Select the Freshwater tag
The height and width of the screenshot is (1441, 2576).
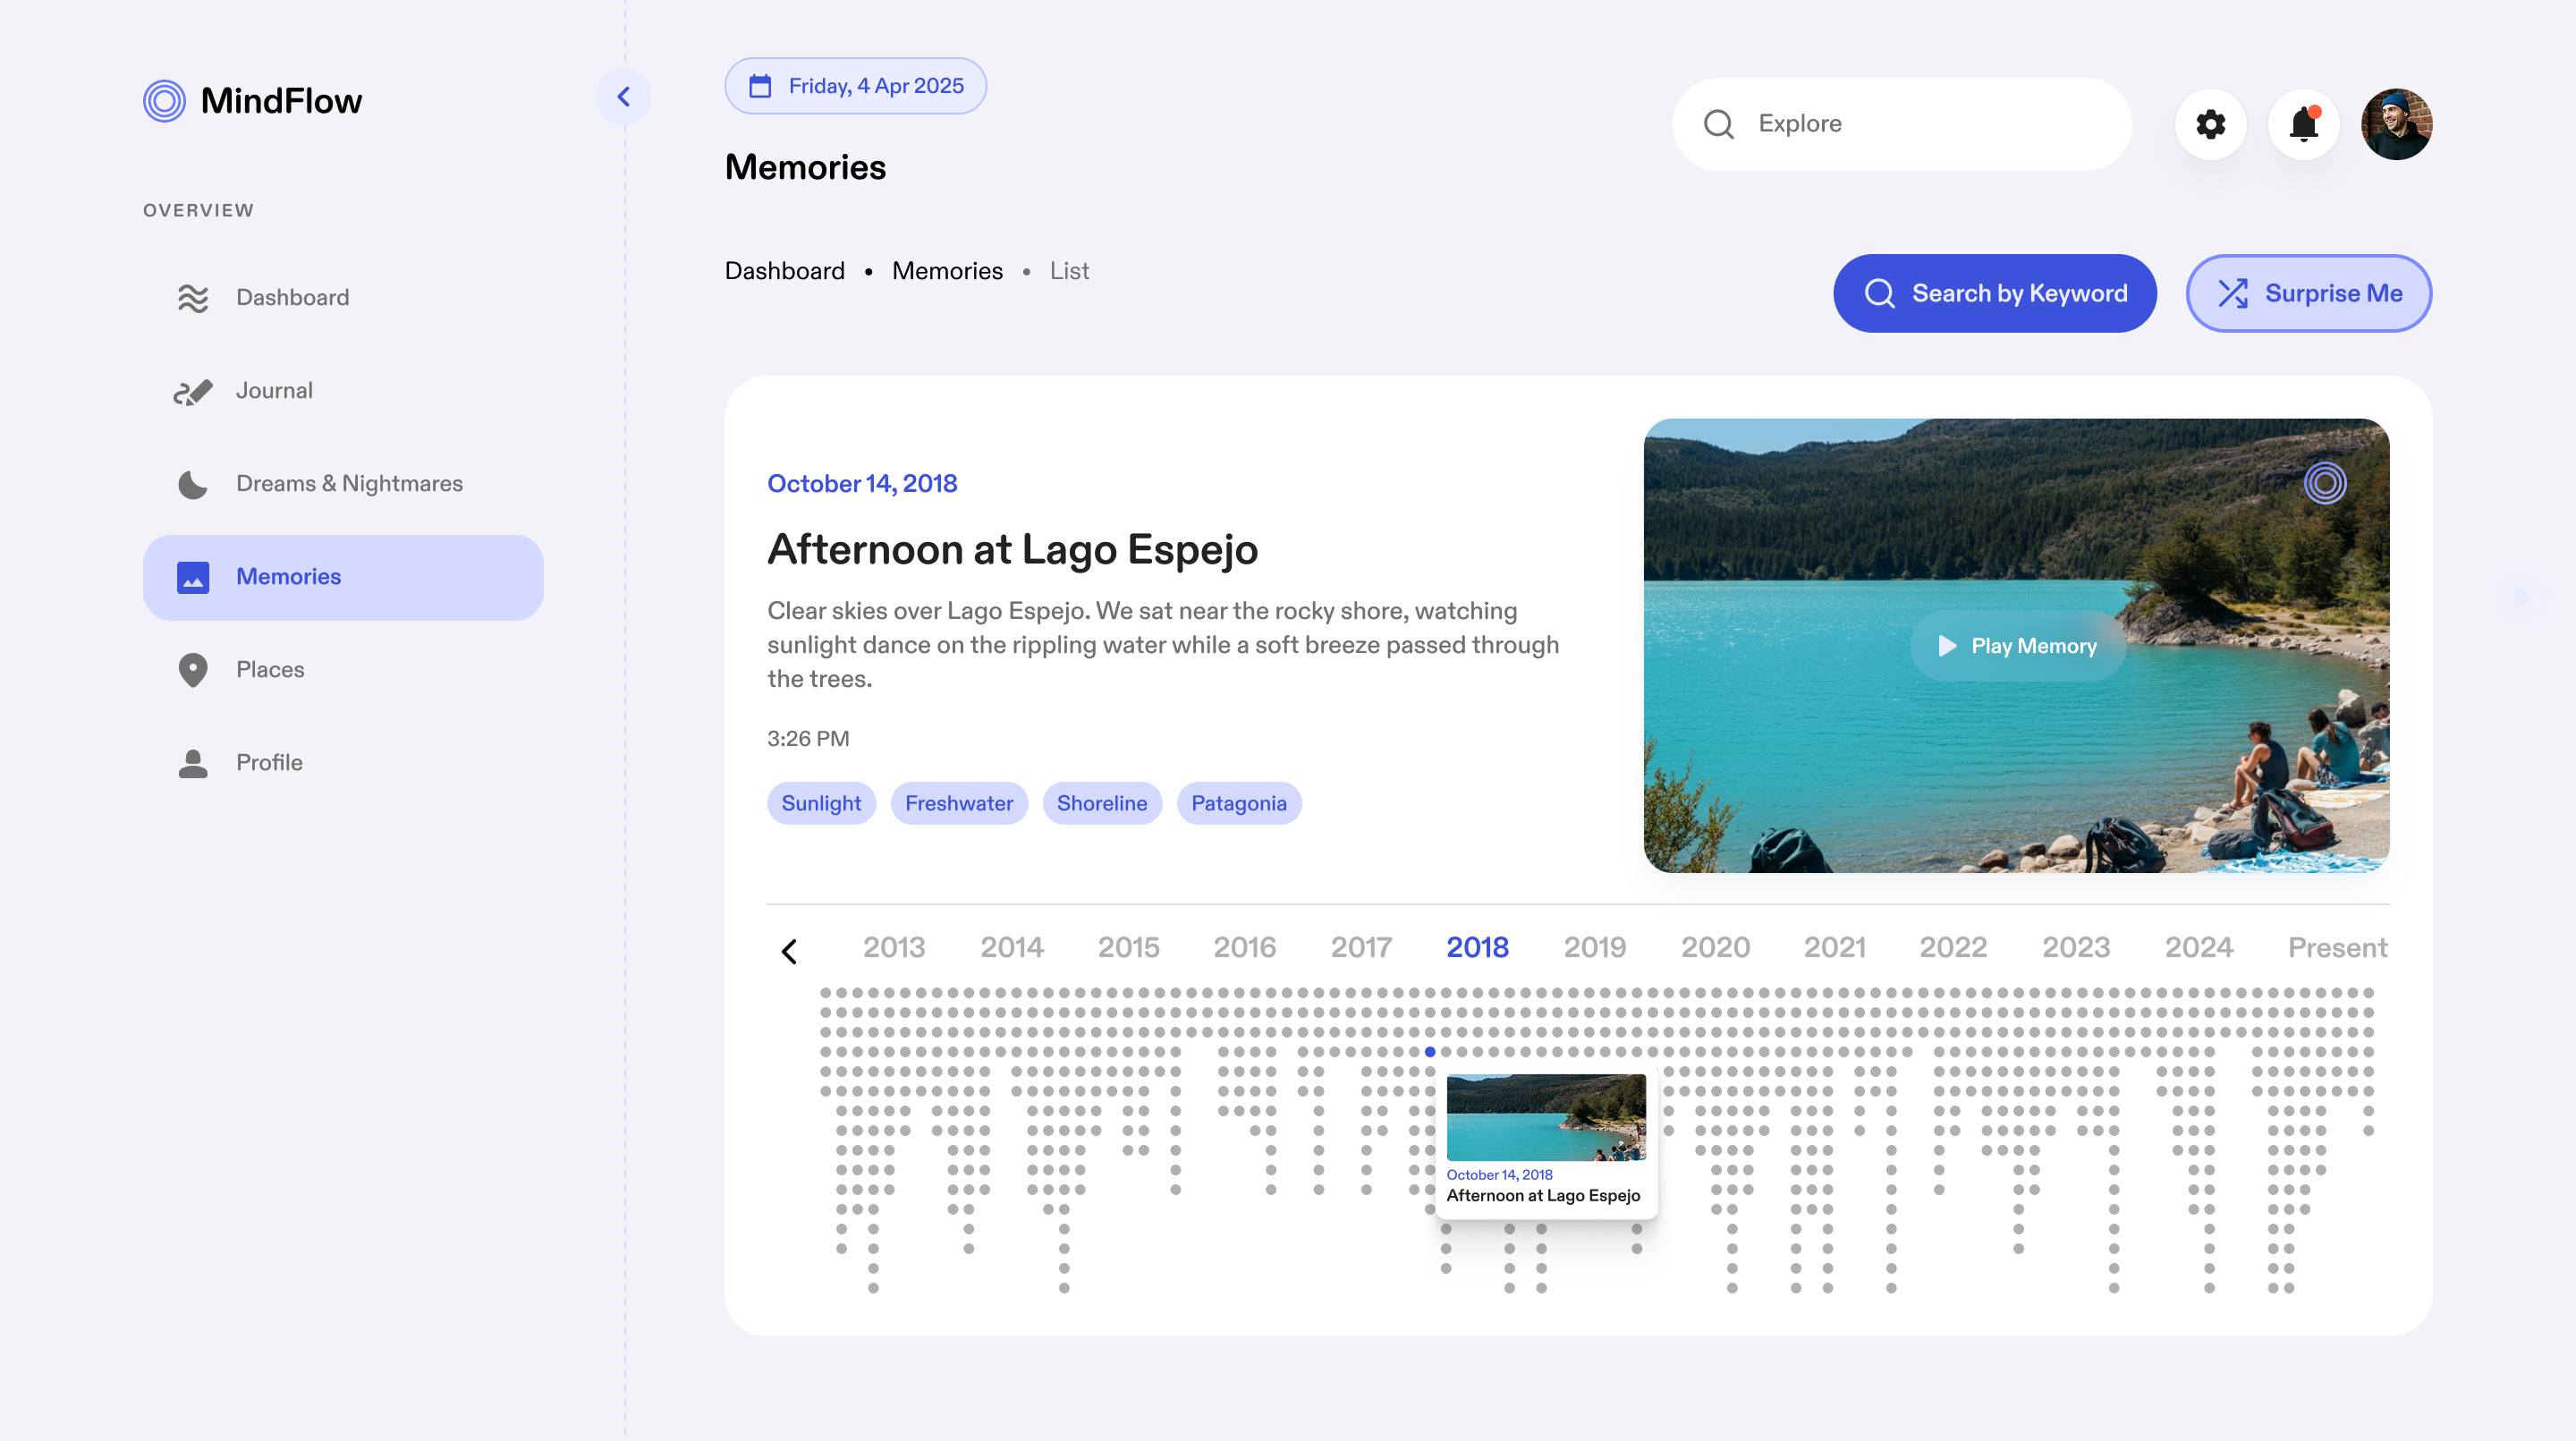959,803
